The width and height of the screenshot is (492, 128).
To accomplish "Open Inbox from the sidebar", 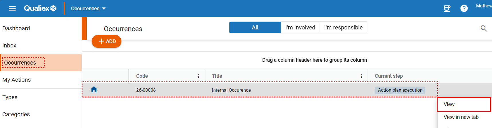I will click(x=9, y=45).
